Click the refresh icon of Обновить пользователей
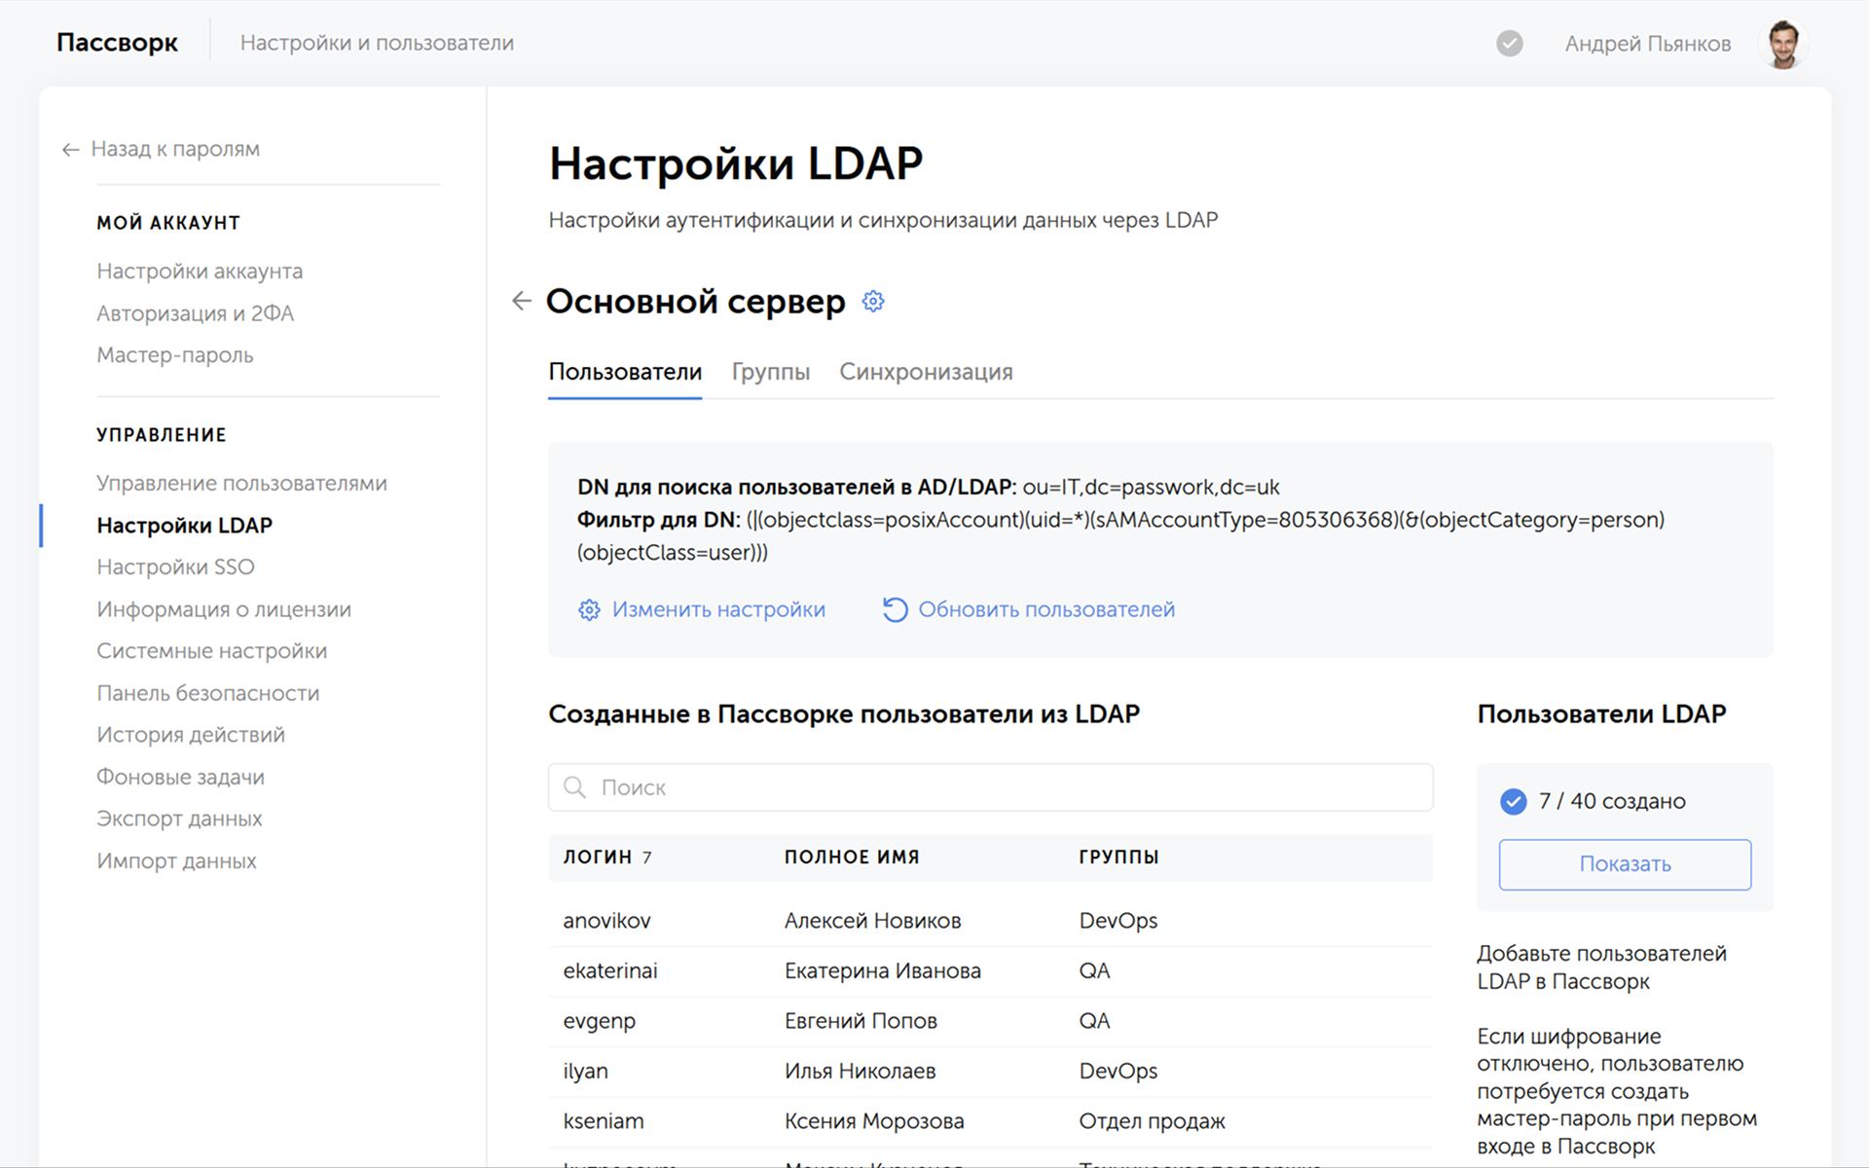The width and height of the screenshot is (1869, 1168). (x=895, y=610)
